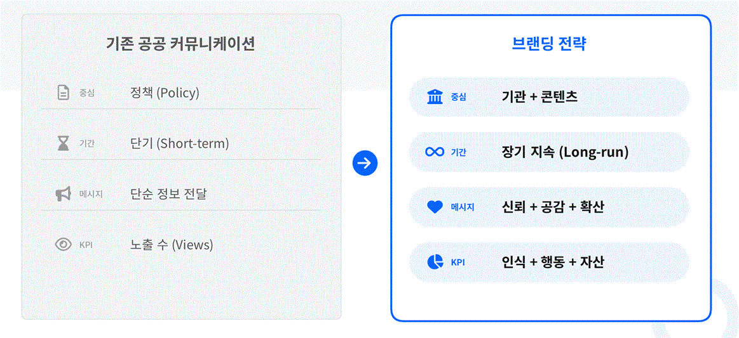The height and width of the screenshot is (338, 739).
Task: Click the blue heart icon
Action: [x=435, y=207]
